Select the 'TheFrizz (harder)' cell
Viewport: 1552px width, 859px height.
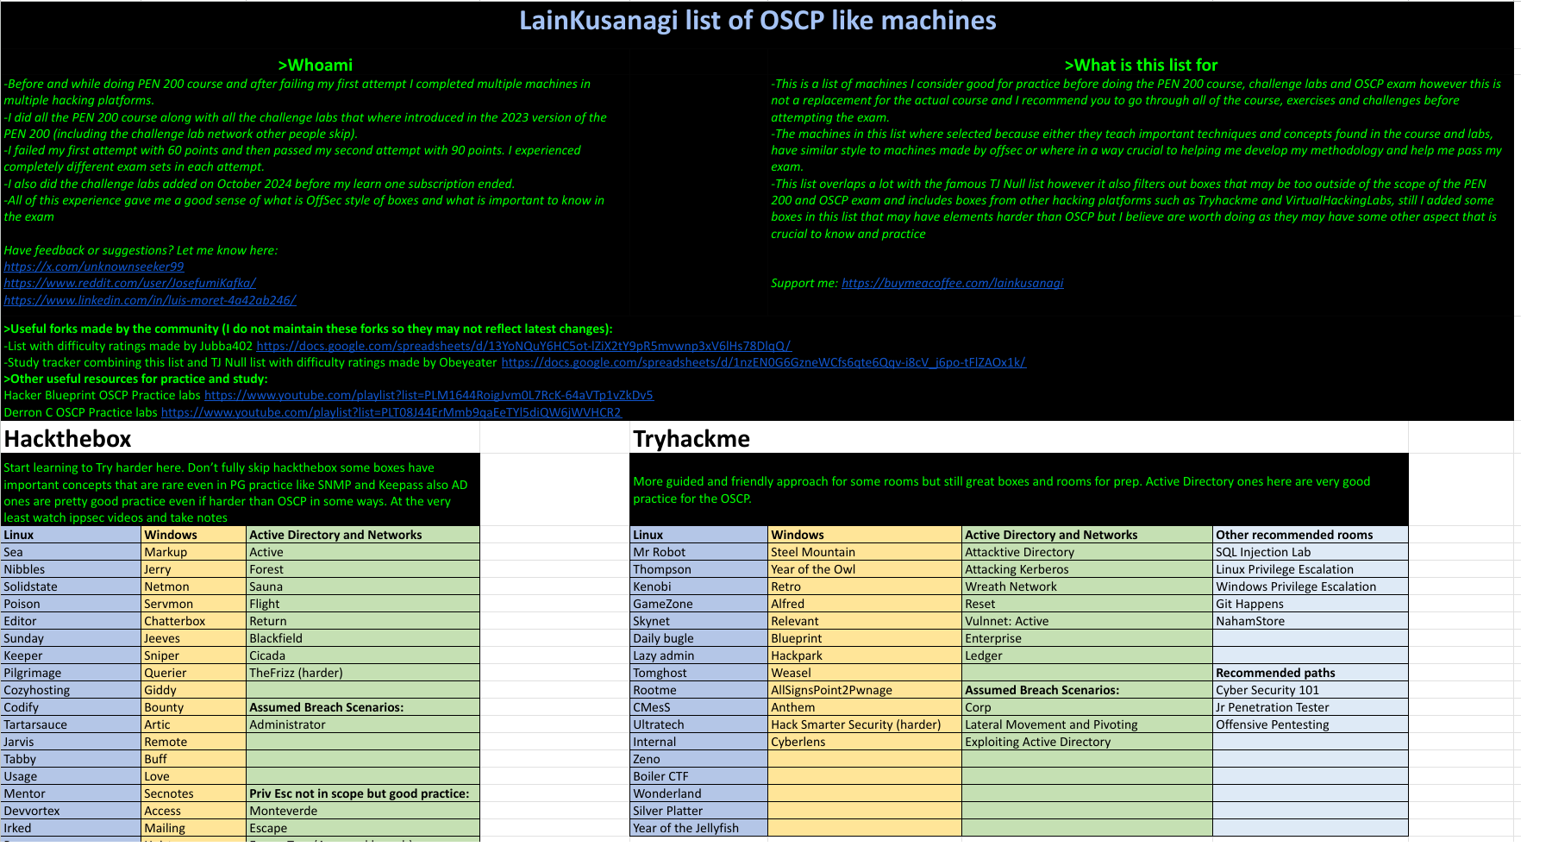[363, 673]
